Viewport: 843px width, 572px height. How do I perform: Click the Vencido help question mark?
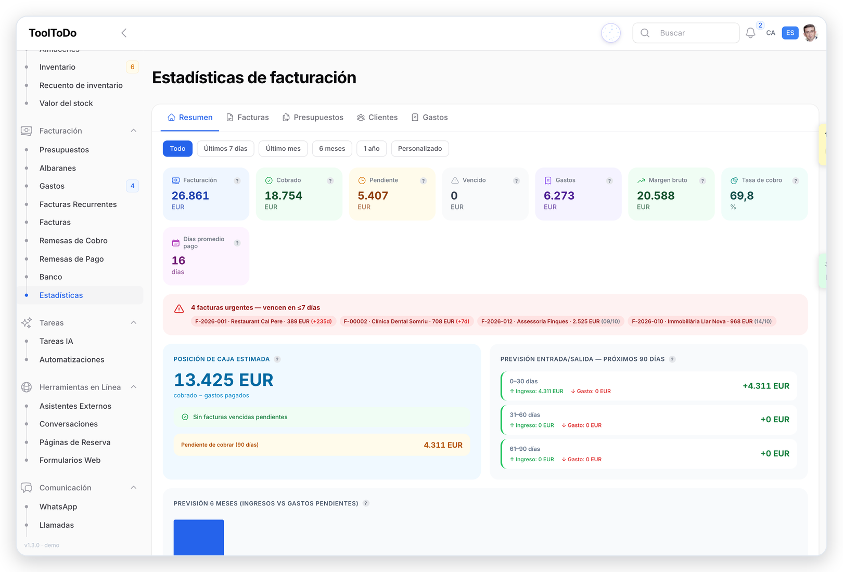tap(517, 181)
